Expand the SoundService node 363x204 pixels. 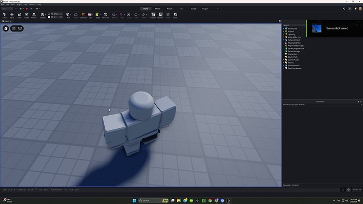(284, 65)
